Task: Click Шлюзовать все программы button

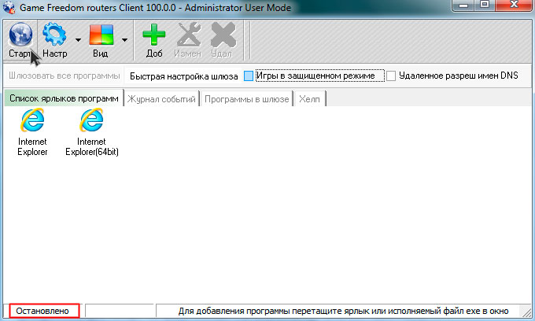Action: 65,76
